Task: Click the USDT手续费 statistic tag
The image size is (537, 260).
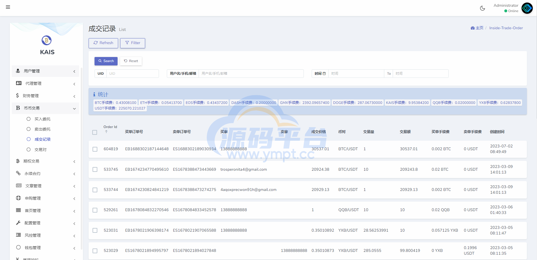Action: coord(120,108)
